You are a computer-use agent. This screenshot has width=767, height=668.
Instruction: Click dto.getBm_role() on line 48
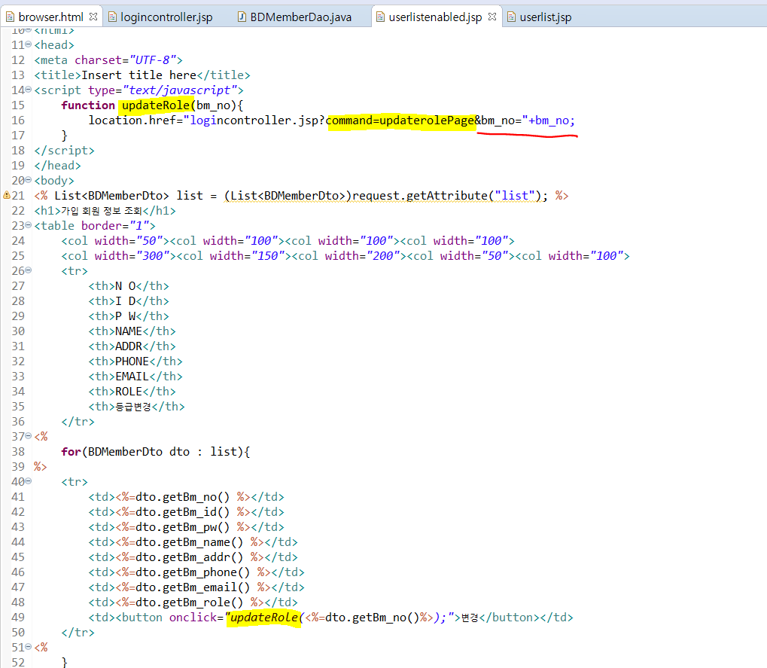pyautogui.click(x=190, y=602)
